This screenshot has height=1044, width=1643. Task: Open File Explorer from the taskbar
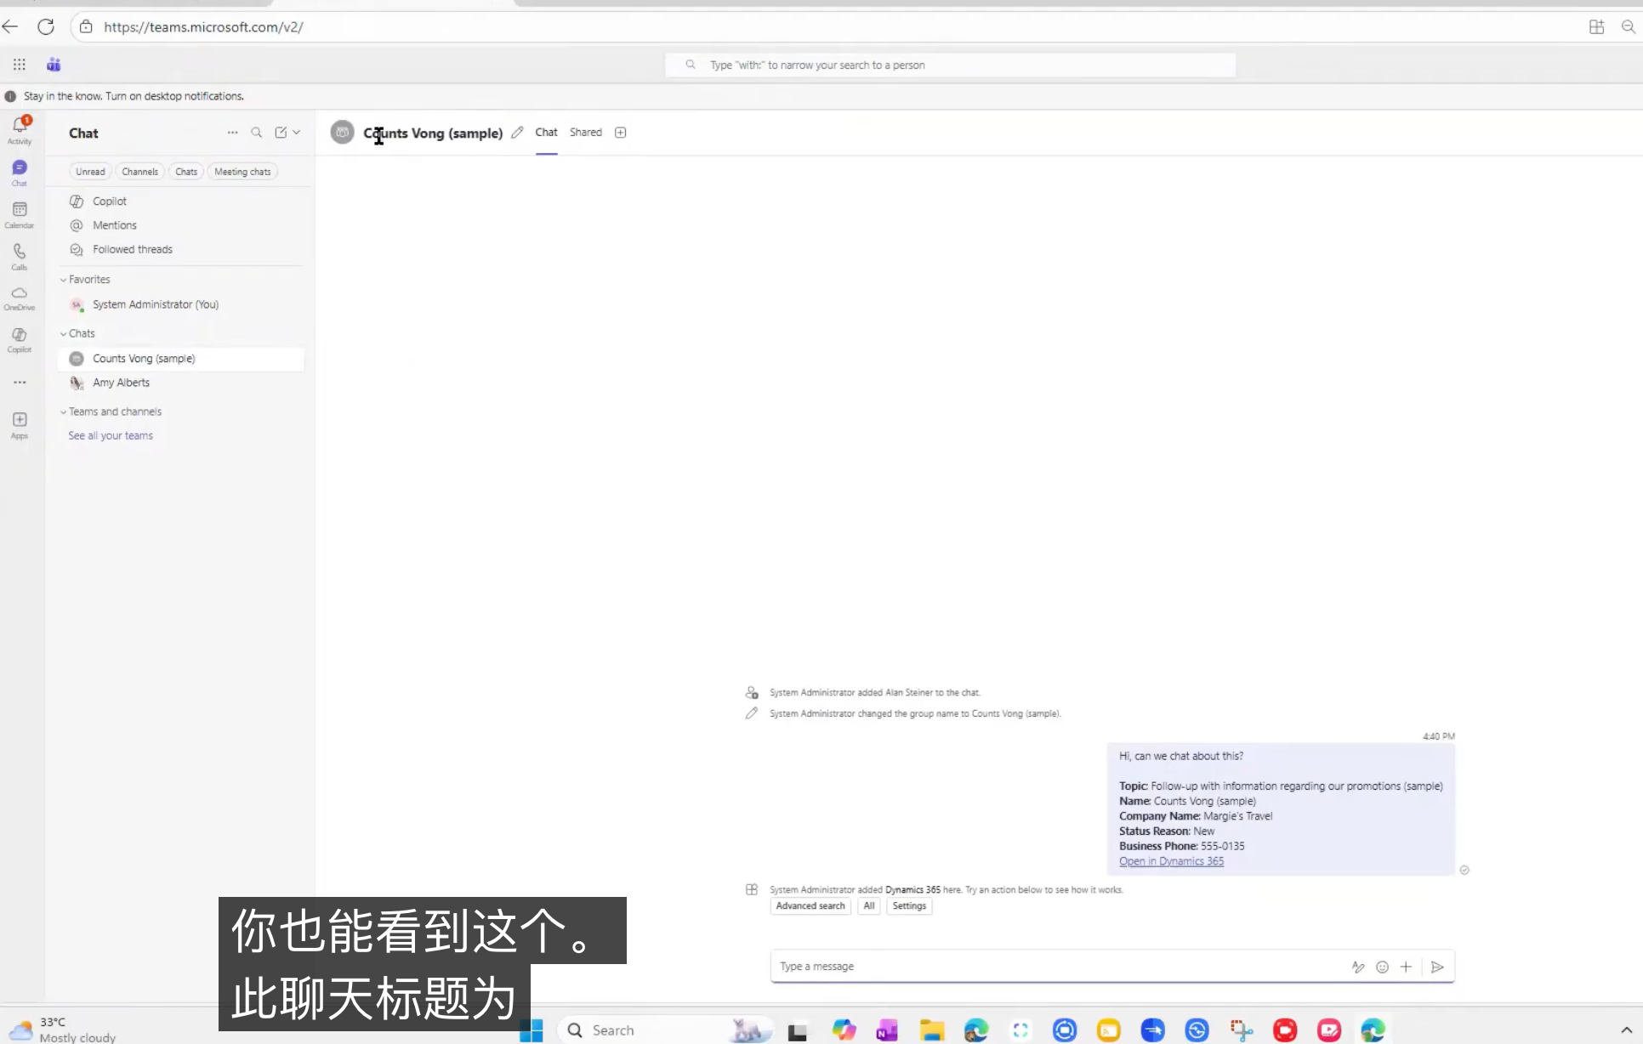coord(932,1030)
